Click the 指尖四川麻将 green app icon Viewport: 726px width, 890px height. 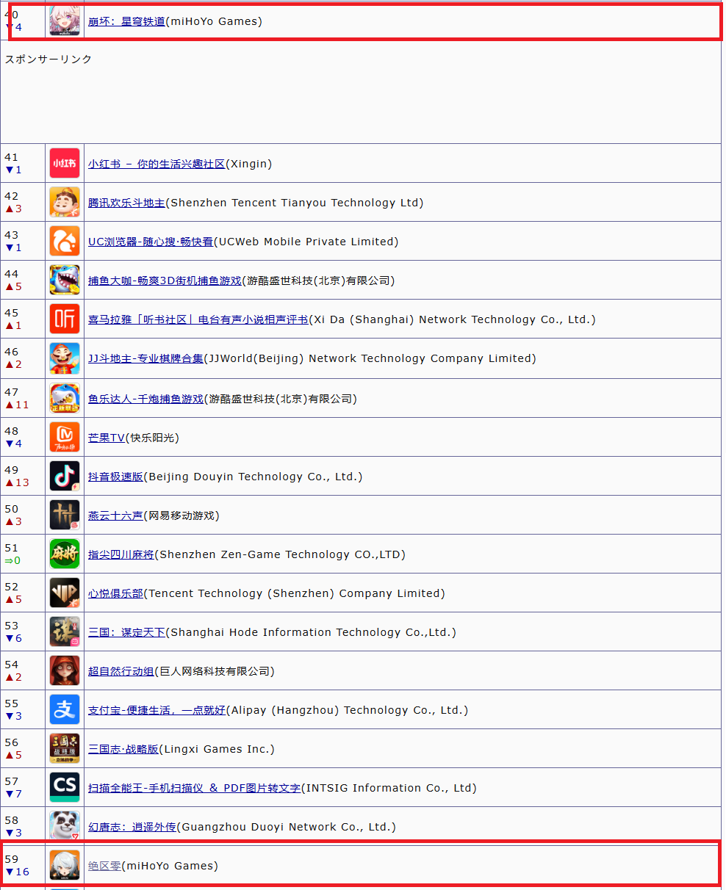pos(65,554)
